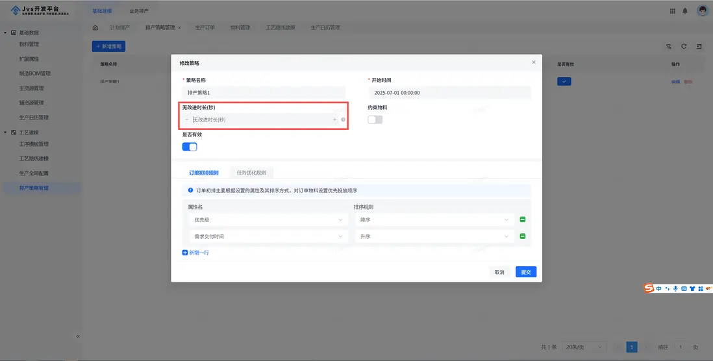Toggle 是否有效 in table row 排产策略1
The width and height of the screenshot is (713, 361).
564,81
